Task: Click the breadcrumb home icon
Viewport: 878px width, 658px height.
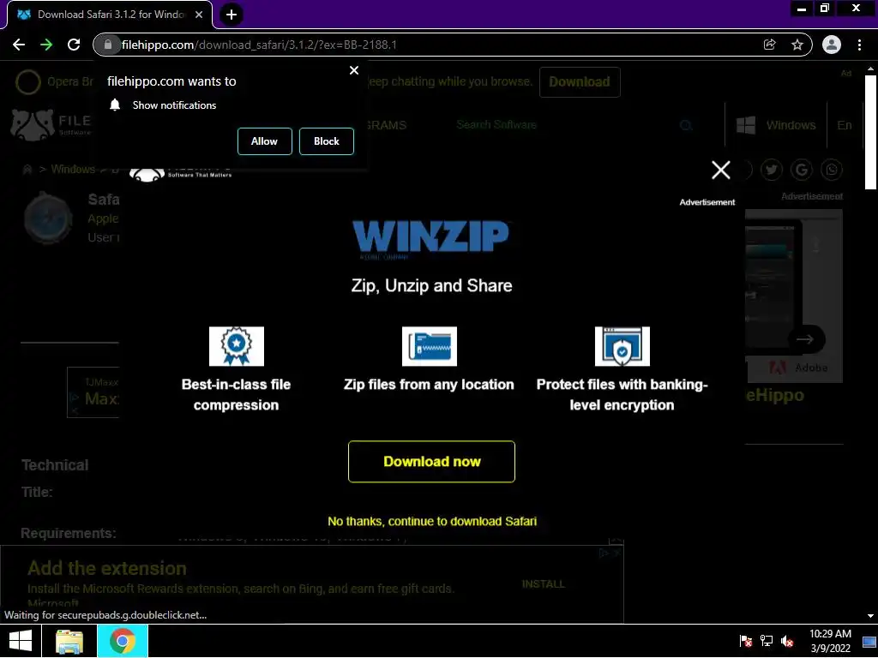Action: pyautogui.click(x=27, y=169)
